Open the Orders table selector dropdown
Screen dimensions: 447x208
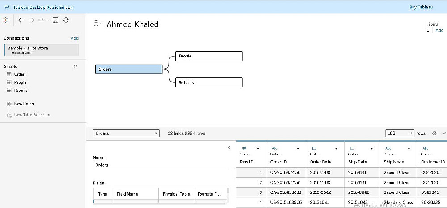click(x=126, y=133)
